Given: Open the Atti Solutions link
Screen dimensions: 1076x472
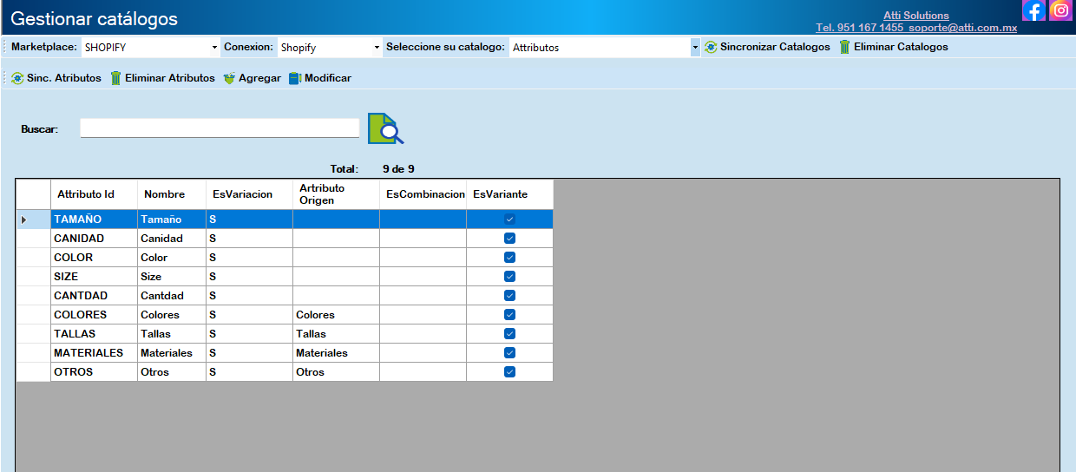Looking at the screenshot, I should [x=915, y=16].
